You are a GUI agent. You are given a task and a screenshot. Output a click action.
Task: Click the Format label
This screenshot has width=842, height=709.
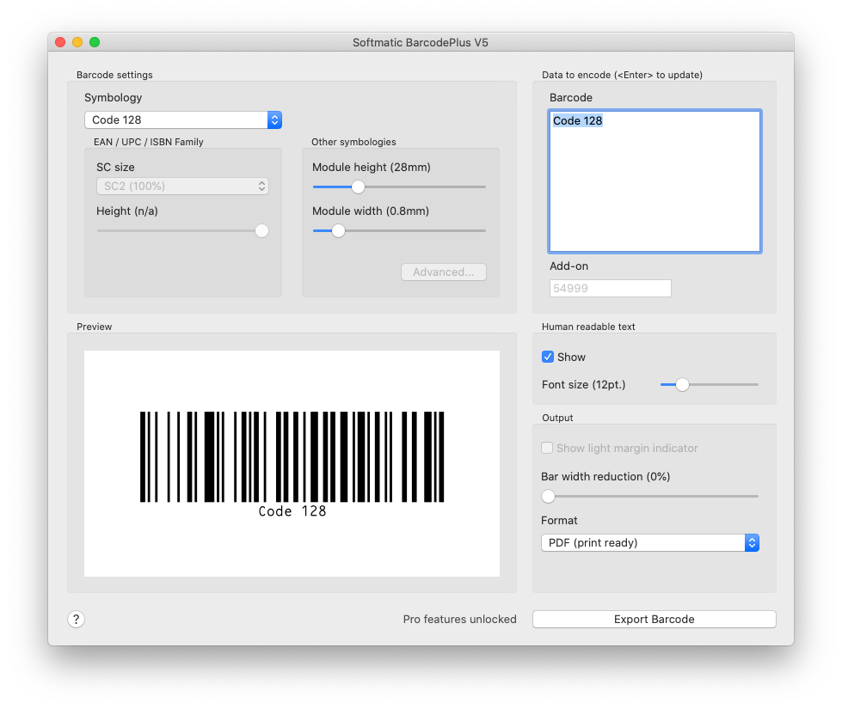tap(559, 521)
